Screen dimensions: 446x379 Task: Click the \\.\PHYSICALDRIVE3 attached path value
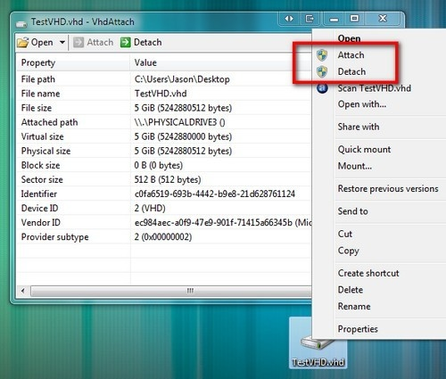(x=179, y=122)
